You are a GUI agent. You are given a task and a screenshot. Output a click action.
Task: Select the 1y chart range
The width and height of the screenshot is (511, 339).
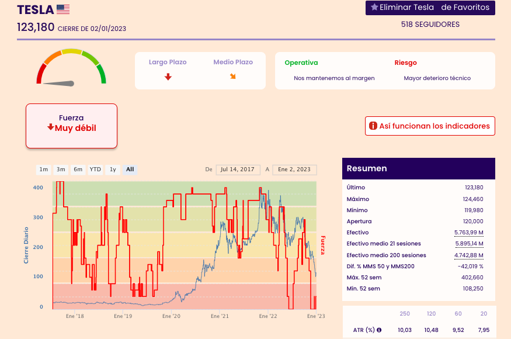(113, 169)
